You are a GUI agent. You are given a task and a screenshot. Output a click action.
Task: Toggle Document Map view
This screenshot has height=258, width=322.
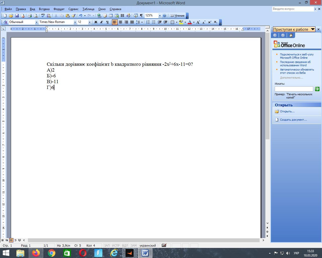pyautogui.click(x=136, y=16)
